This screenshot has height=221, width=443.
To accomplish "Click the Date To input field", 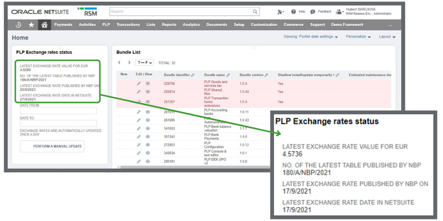I will (58, 123).
